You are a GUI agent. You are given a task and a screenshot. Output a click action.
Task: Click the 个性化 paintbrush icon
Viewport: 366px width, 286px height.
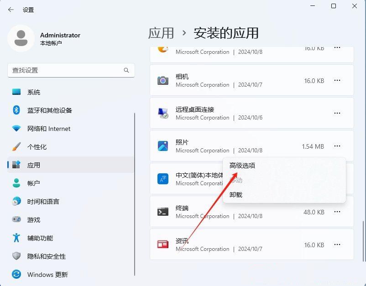16,146
